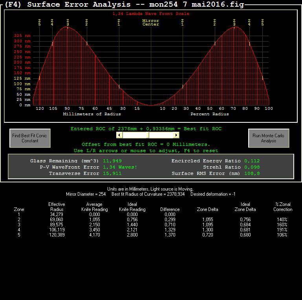Click Desired deformation = -1 text
302x300 pixels.
[x=213, y=194]
